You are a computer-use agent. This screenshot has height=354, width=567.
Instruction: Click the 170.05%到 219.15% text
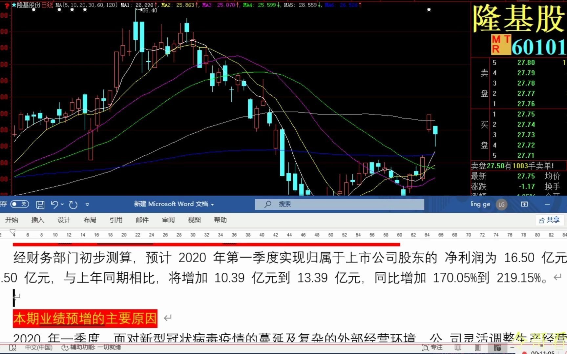(x=487, y=278)
